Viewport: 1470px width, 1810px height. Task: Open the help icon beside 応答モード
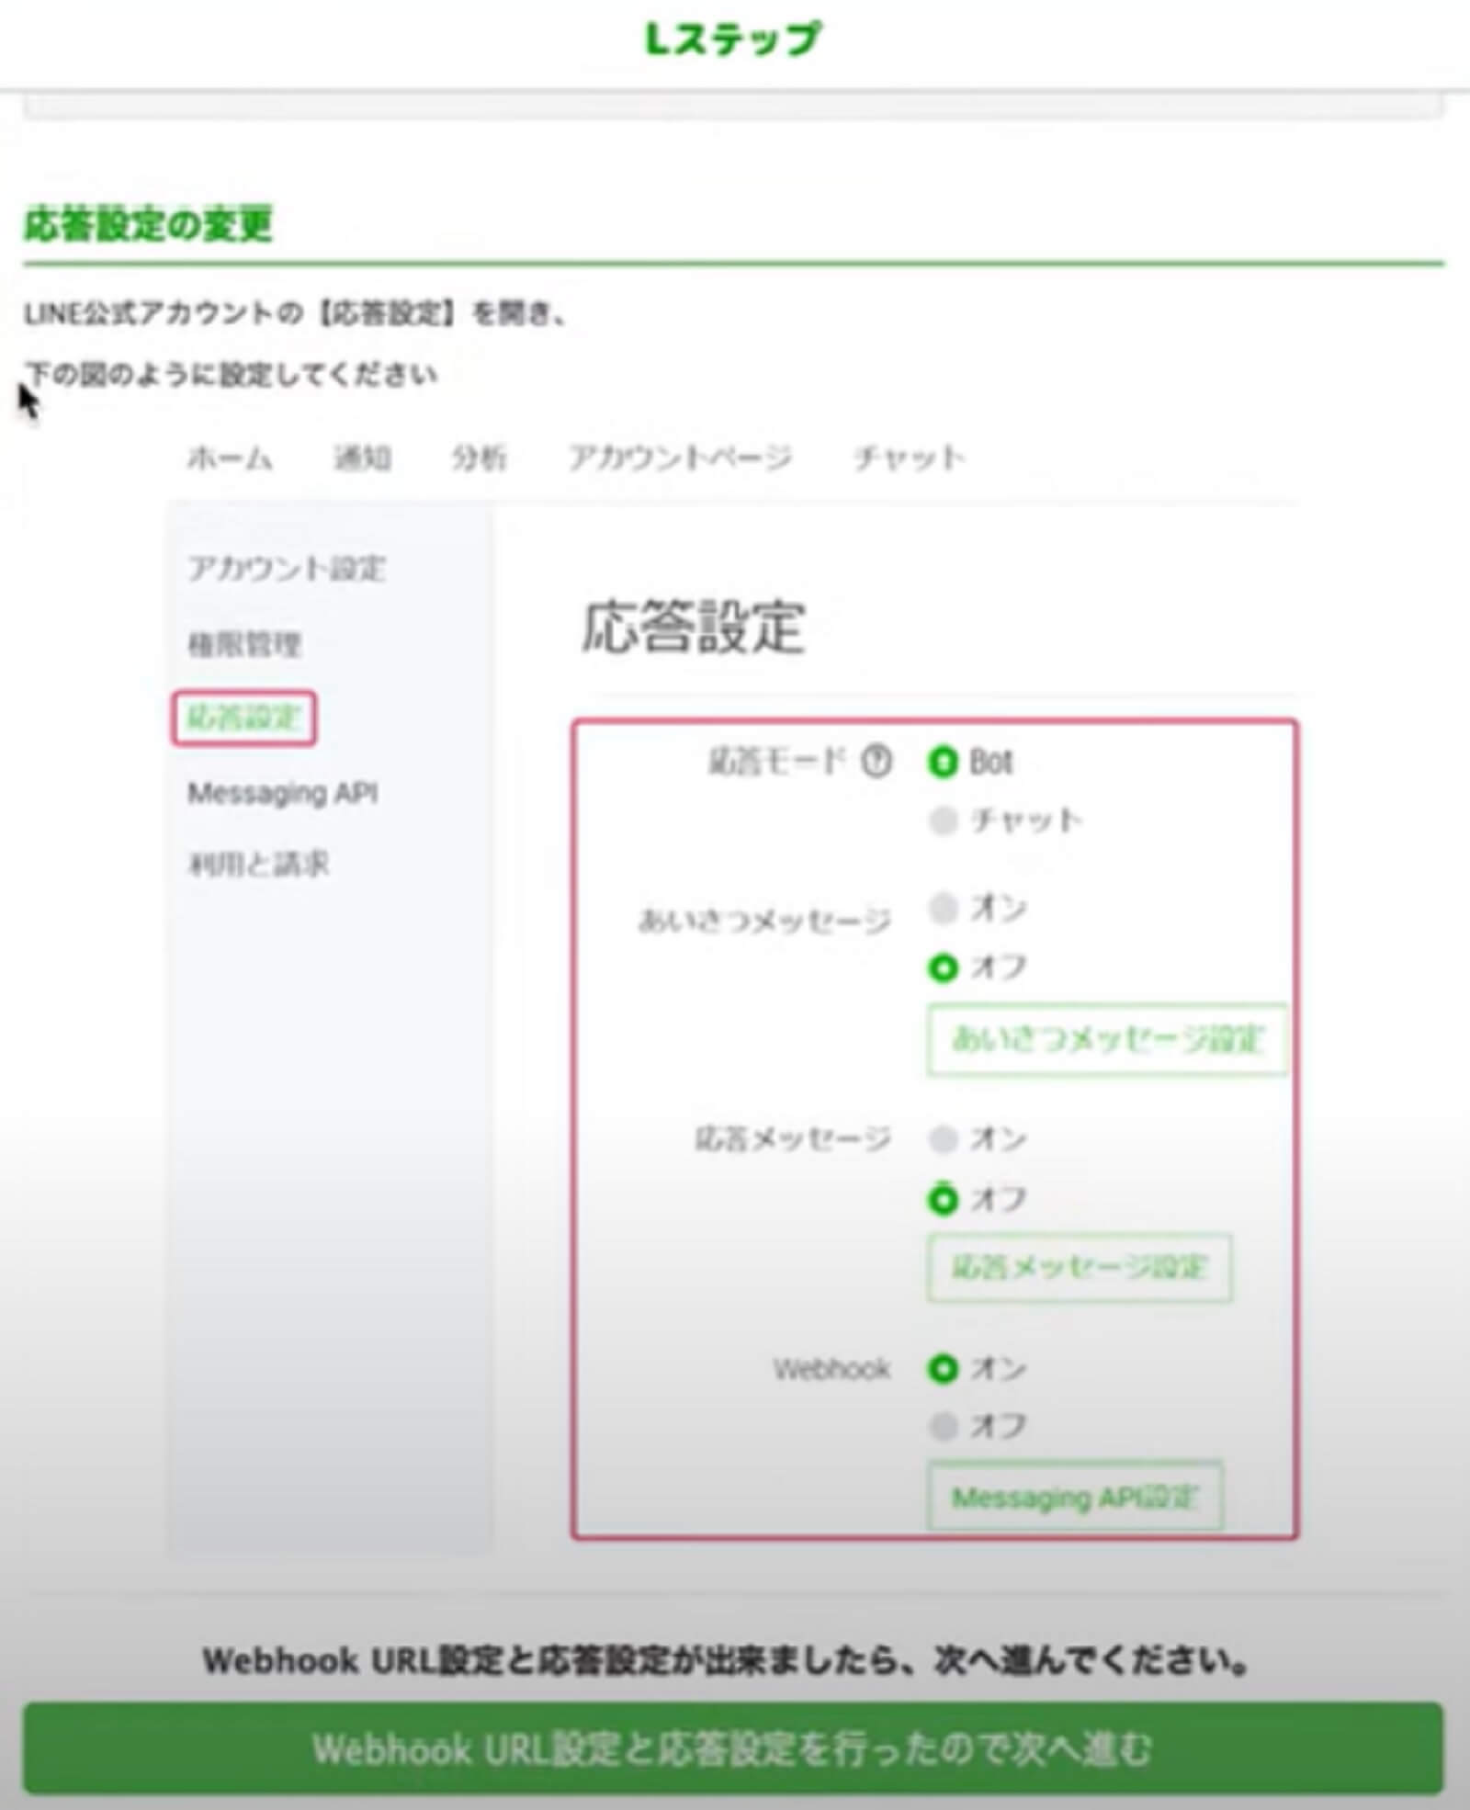[x=876, y=762]
